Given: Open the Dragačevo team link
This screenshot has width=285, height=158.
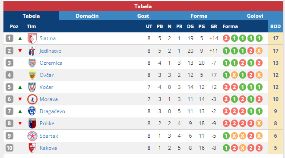Looking at the screenshot, I should 52,111.
